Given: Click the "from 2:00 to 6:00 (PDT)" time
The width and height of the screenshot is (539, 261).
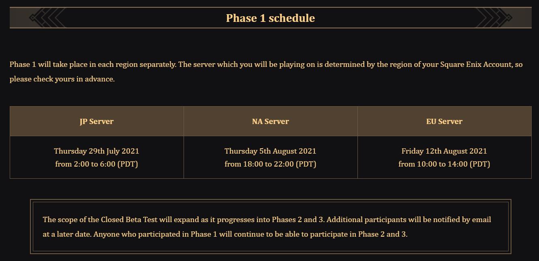Looking at the screenshot, I should pyautogui.click(x=96, y=164).
